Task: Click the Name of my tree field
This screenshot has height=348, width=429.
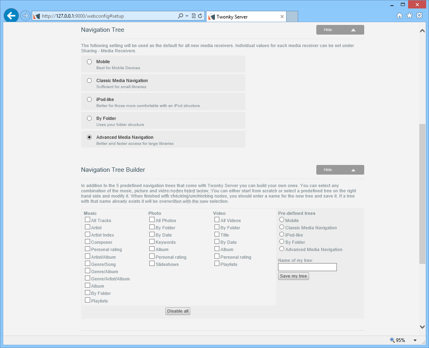Action: pyautogui.click(x=307, y=267)
